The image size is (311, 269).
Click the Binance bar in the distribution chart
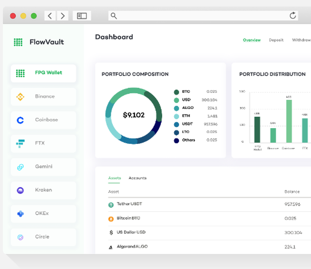pyautogui.click(x=273, y=135)
